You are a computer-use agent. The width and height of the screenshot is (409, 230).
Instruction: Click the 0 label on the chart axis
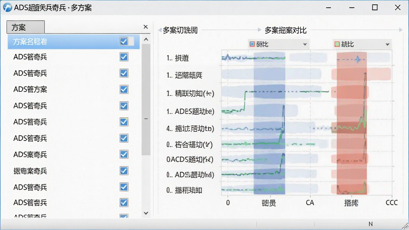coord(228,203)
